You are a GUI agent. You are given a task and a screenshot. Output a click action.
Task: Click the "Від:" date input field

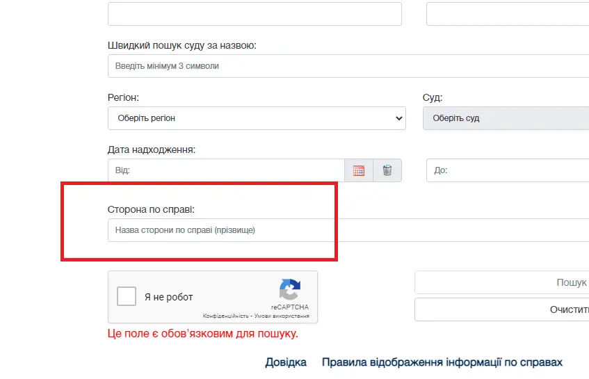pos(226,170)
